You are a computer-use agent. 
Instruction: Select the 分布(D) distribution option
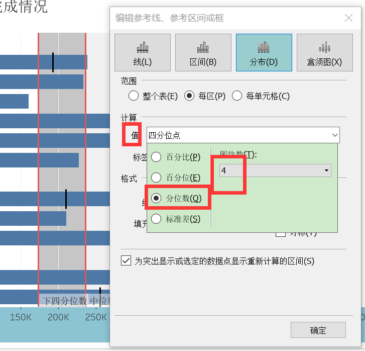coord(264,52)
